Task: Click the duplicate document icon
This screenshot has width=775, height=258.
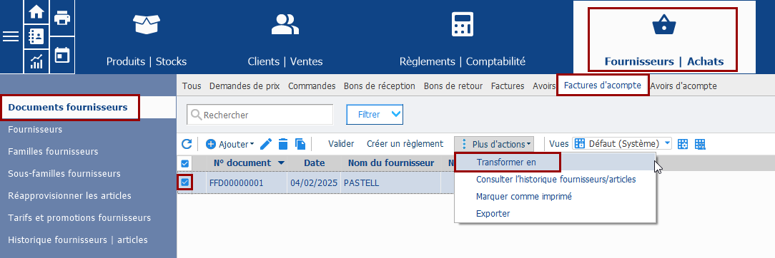Action: pyautogui.click(x=300, y=144)
